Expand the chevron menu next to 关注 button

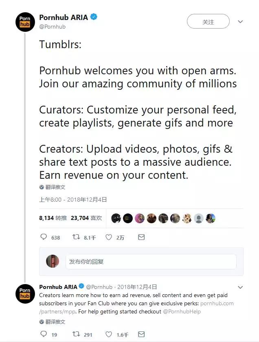[x=240, y=22]
